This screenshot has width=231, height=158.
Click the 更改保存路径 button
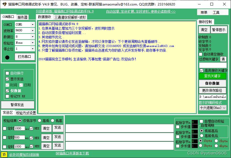pos(213,90)
